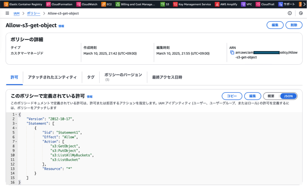Switch to タグ tab
This screenshot has width=307, height=190.
[91, 77]
